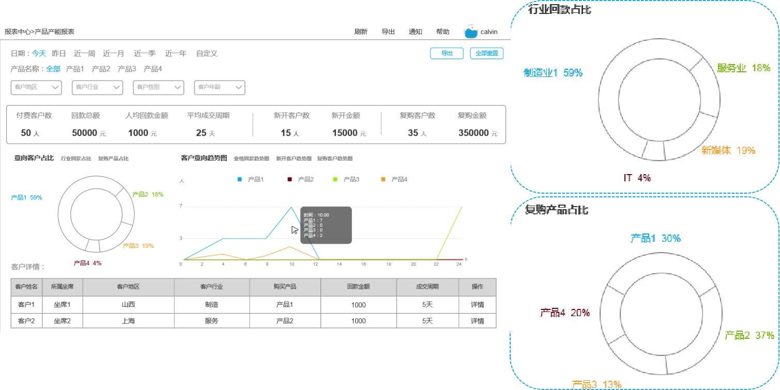Open the 客户地区 dropdown
780x390 pixels.
(x=36, y=88)
